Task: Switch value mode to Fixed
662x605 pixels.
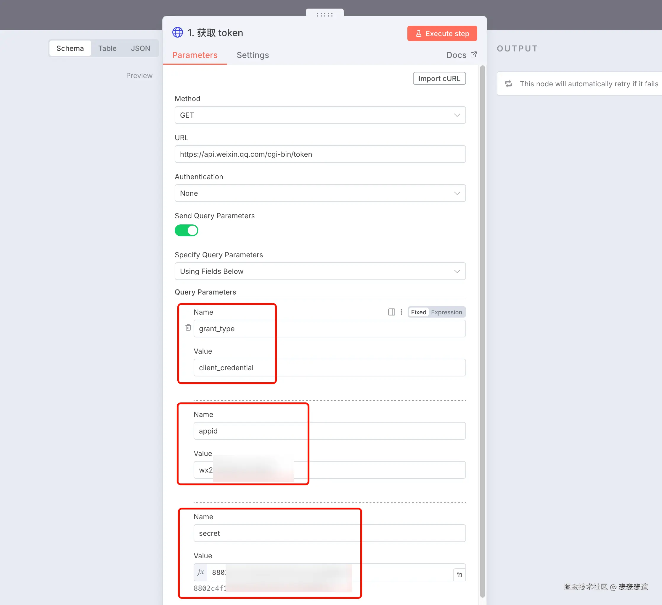Action: point(418,312)
